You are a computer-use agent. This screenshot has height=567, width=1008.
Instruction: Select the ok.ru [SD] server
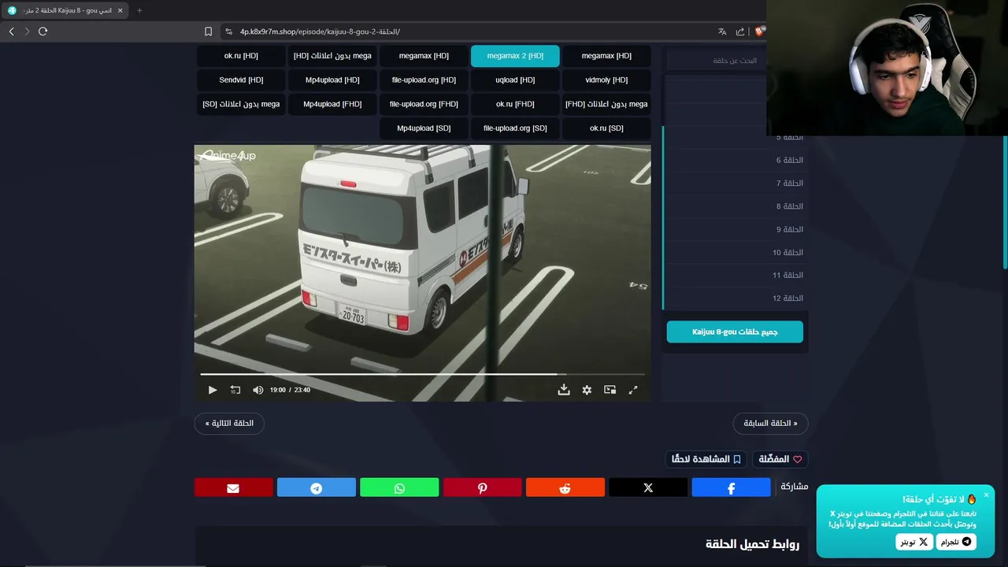pyautogui.click(x=606, y=128)
